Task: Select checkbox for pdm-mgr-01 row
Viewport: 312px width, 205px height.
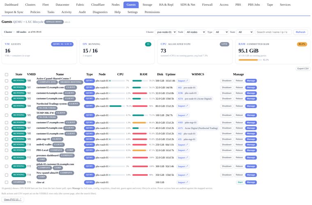Action: [x=7, y=139]
